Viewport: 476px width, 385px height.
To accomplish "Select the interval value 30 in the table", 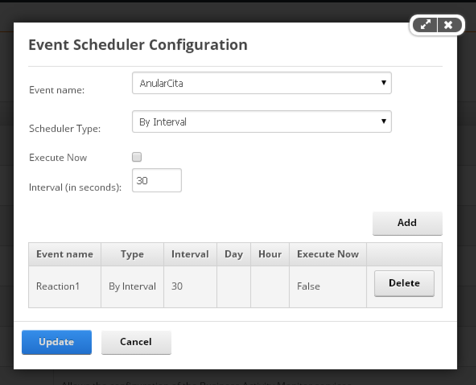I will click(x=190, y=286).
